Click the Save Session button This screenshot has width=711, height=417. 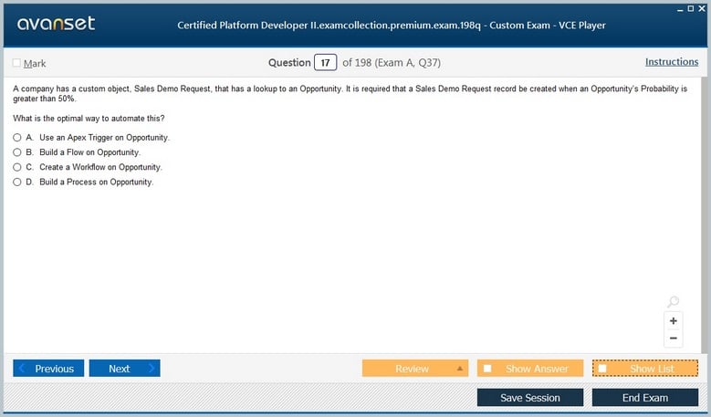[530, 398]
